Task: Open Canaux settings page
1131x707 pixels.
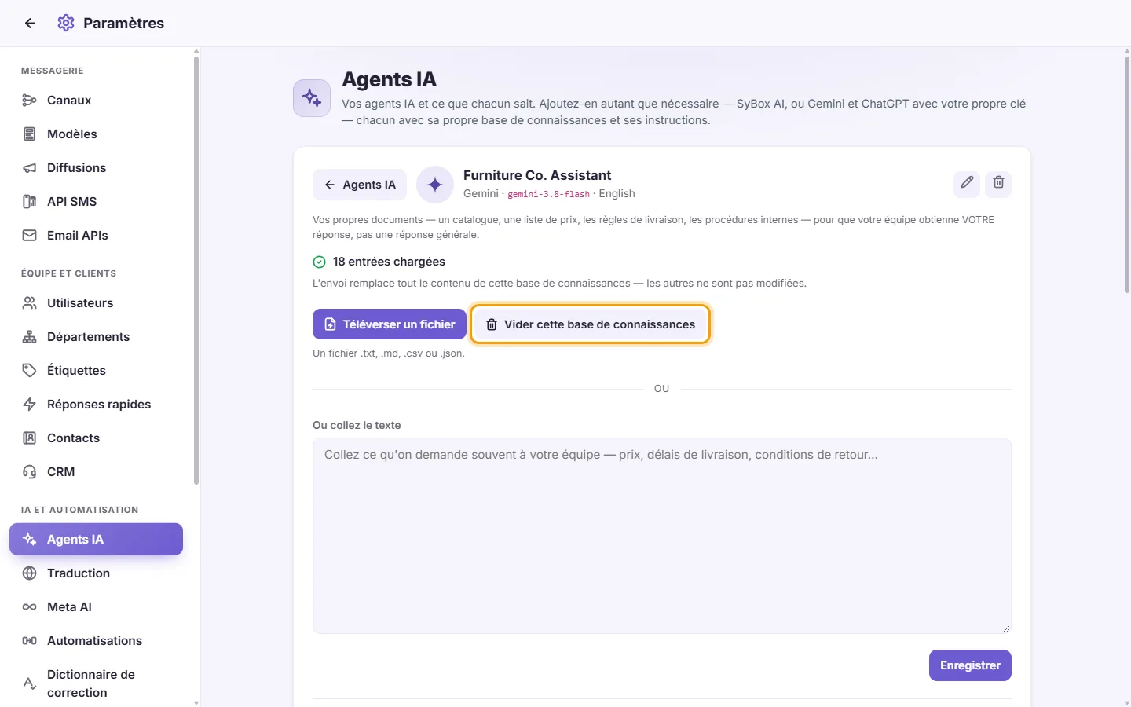Action: [96, 101]
